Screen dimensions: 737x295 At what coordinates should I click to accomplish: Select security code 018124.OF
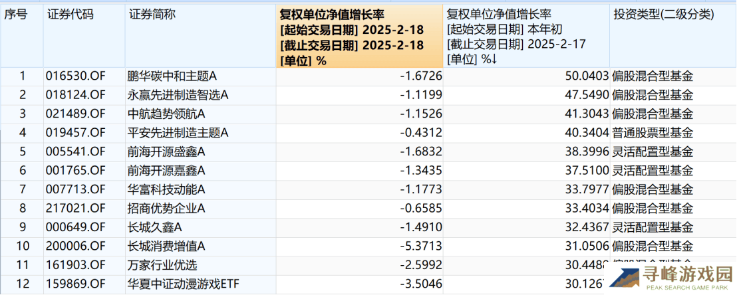click(76, 96)
